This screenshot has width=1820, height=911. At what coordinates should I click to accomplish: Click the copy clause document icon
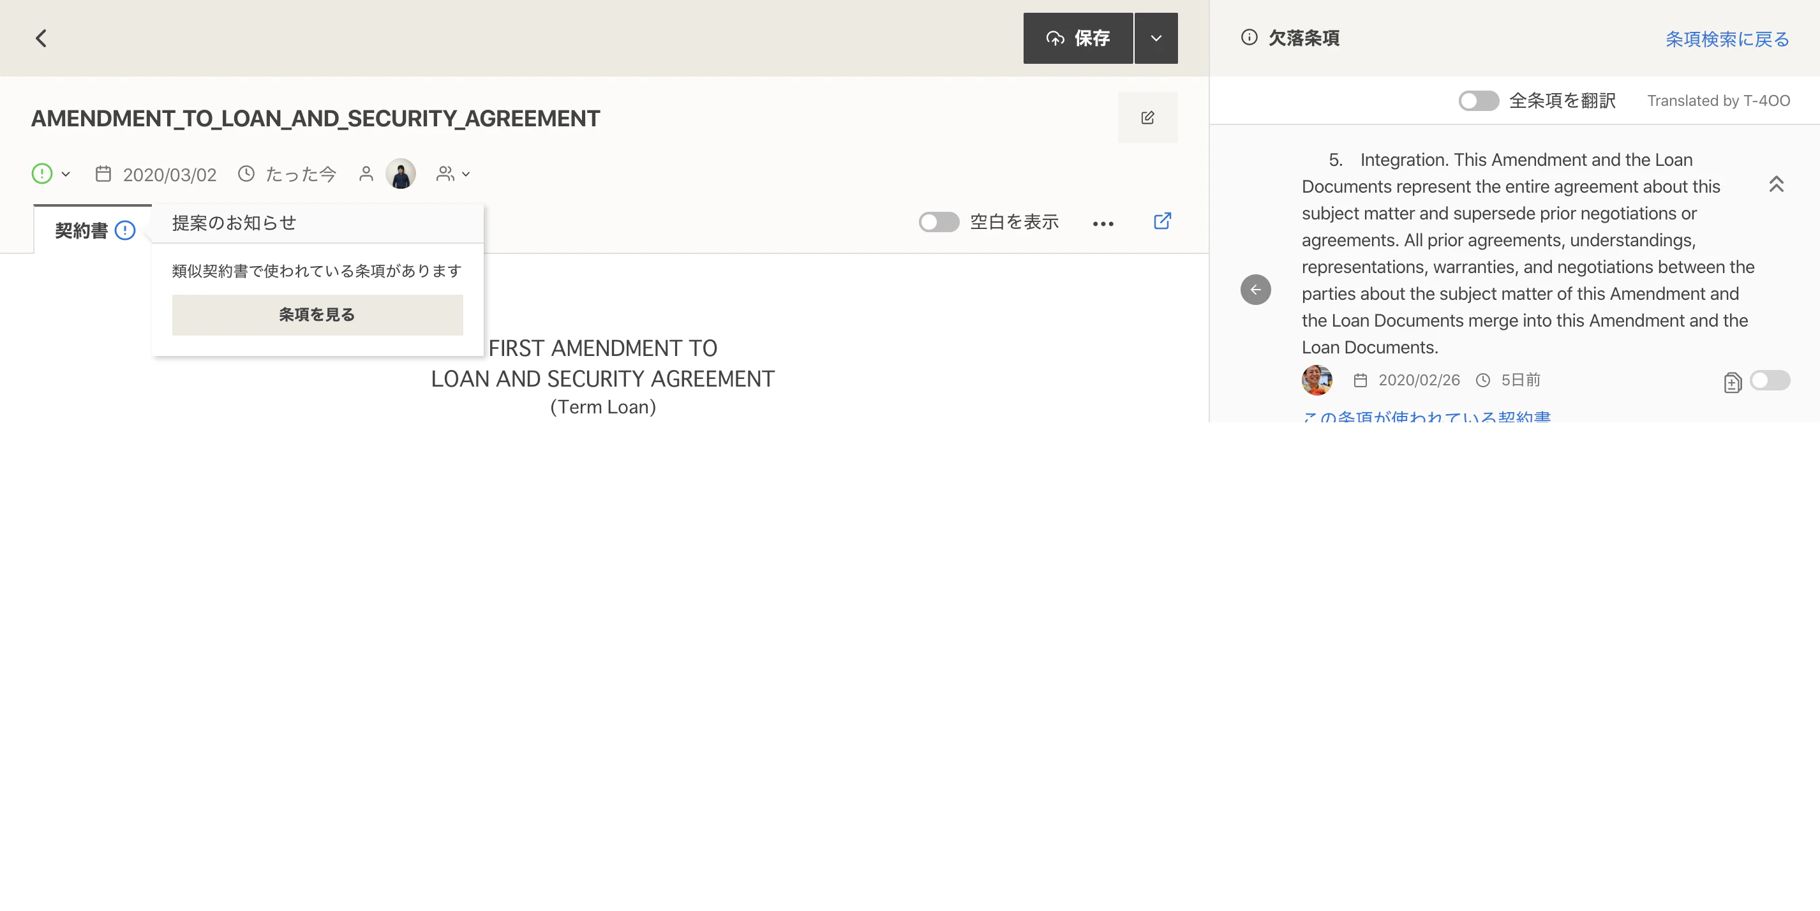(x=1733, y=382)
